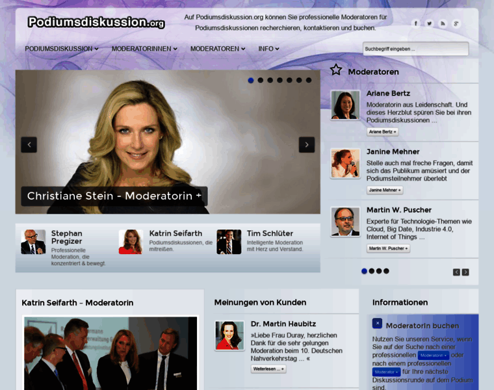Show previous moderators in sidebar list
This screenshot has height=390, width=494.
(456, 272)
